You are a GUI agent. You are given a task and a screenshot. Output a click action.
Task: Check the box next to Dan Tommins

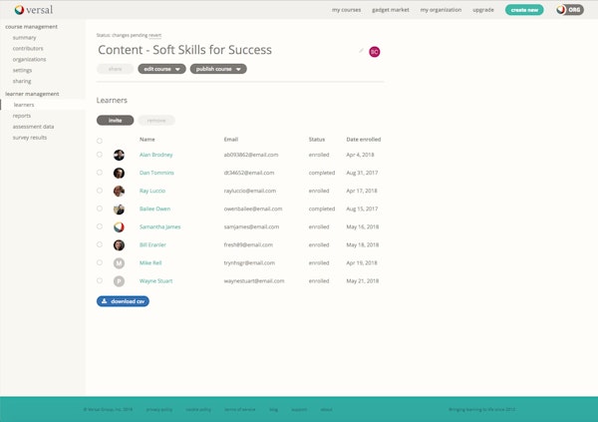pos(100,173)
